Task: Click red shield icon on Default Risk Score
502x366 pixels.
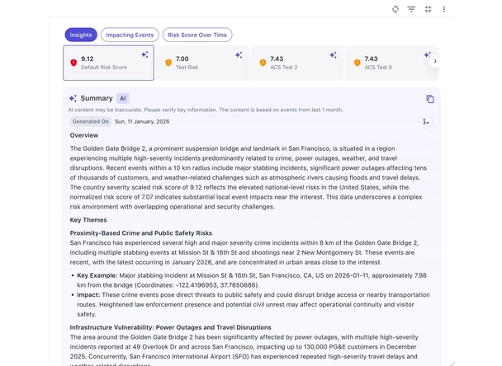Action: click(x=73, y=63)
